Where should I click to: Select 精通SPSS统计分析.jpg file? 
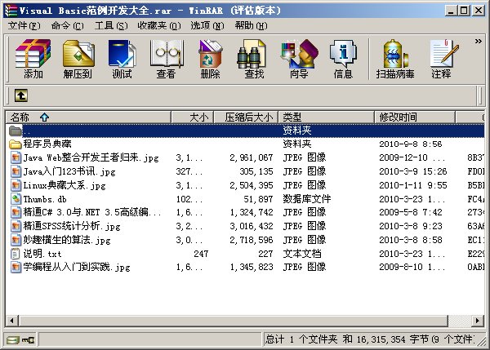[x=72, y=226]
